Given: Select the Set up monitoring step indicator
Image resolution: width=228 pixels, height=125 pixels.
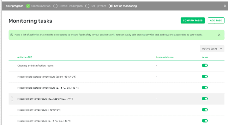Looking at the screenshot, I should point(111,6).
